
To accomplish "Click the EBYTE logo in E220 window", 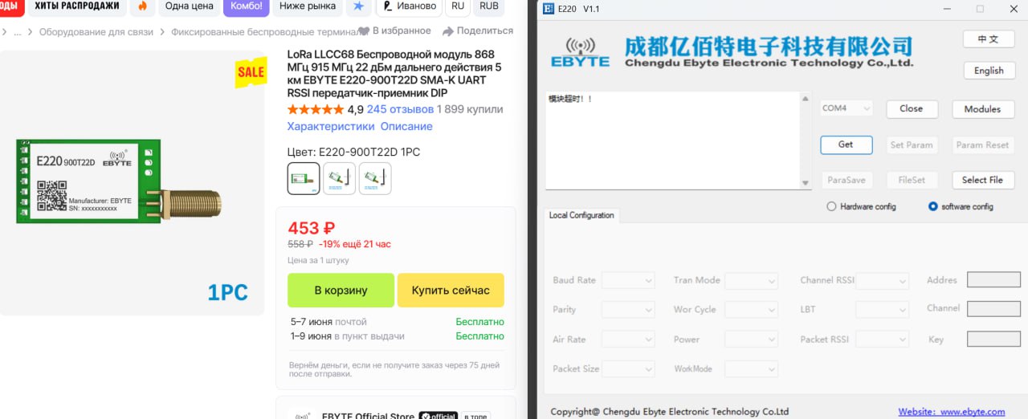I will (580, 53).
